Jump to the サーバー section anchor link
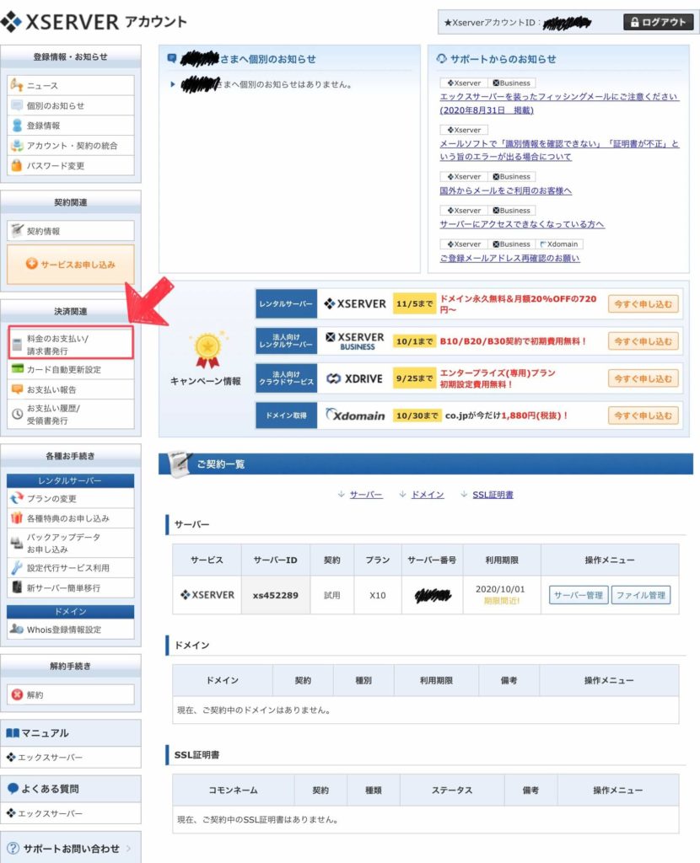Image resolution: width=700 pixels, height=863 pixels. (366, 494)
